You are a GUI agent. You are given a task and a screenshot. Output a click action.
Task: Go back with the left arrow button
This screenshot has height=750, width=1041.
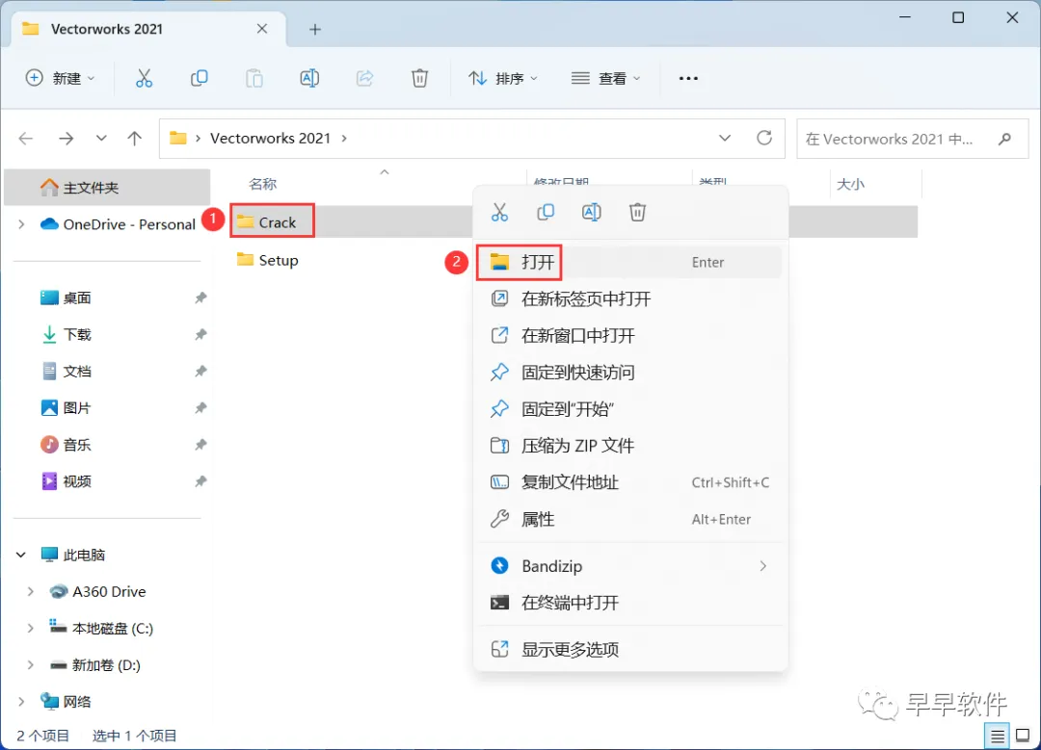(x=26, y=138)
